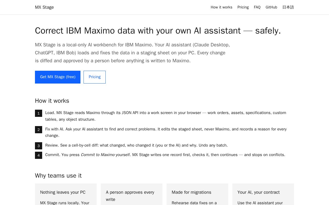Click the 'Your AI, your contract' card title
Image resolution: width=329 pixels, height=205 pixels.
tap(259, 192)
